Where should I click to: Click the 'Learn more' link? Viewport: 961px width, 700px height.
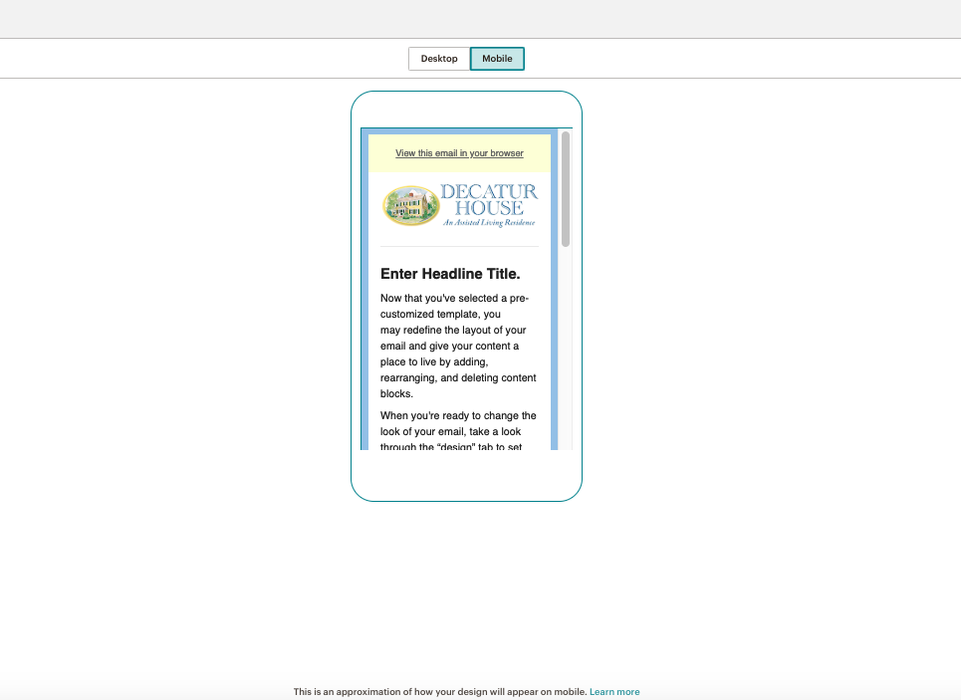coord(614,691)
